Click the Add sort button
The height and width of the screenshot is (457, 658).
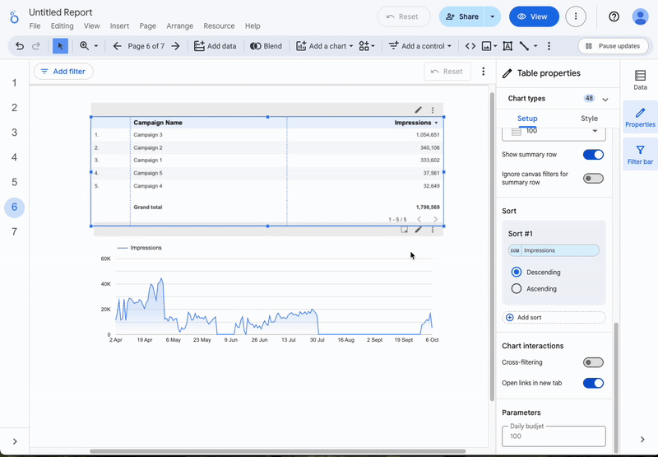tap(554, 318)
